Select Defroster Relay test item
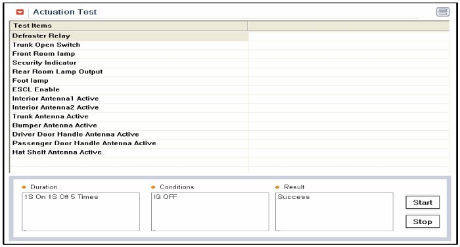The width and height of the screenshot is (460, 247). point(129,36)
